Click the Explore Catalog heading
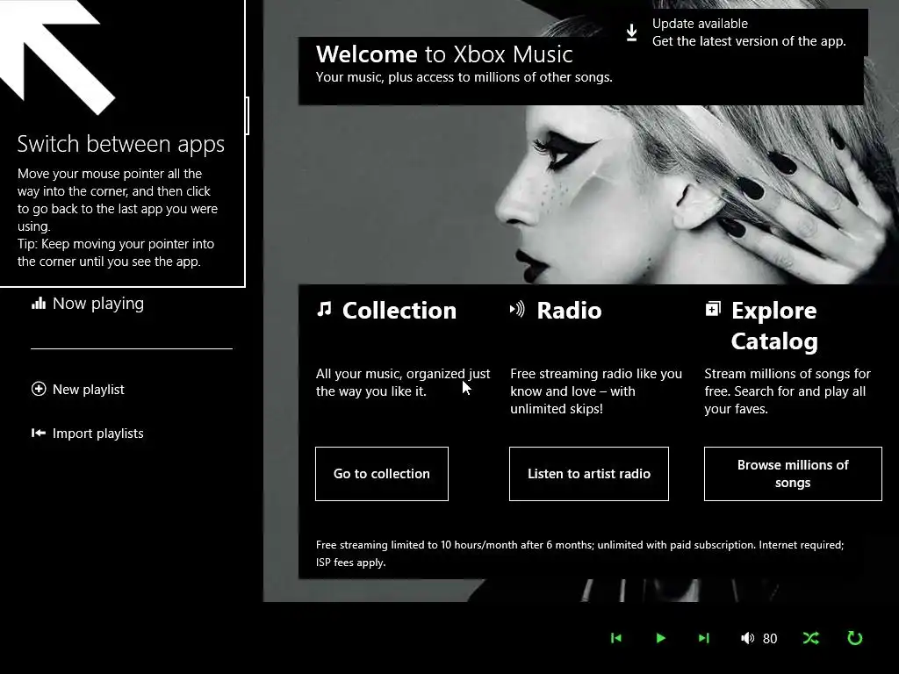This screenshot has width=899, height=674. click(x=774, y=326)
